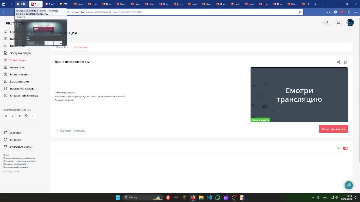
Task: Switch to the CS2 browser tab
Action: [x=64, y=4]
